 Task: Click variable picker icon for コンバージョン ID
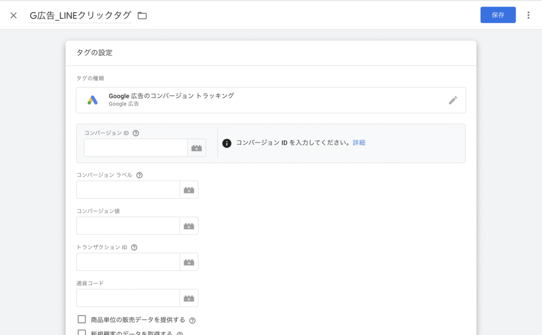[x=196, y=148]
